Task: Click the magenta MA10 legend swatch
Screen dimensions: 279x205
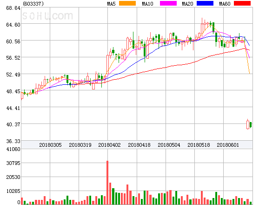Action: tap(168, 3)
